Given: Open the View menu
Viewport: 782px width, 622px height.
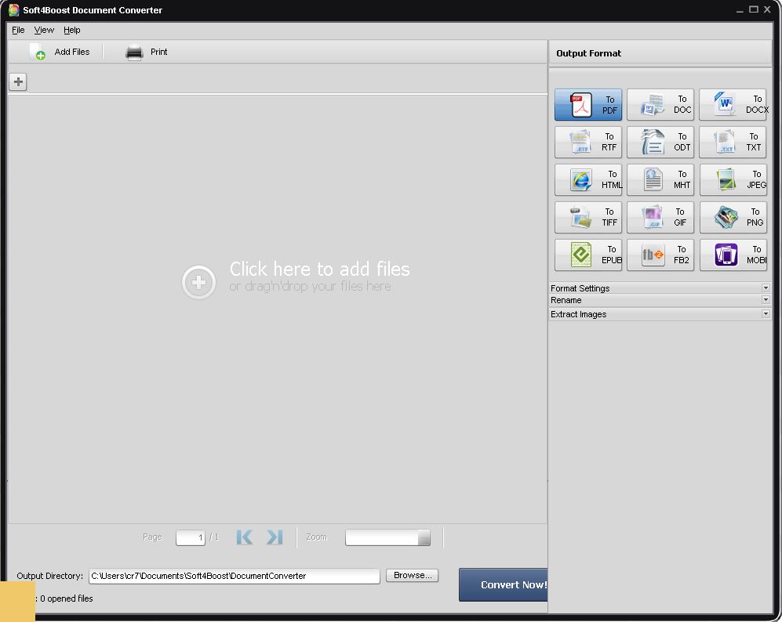Looking at the screenshot, I should pos(43,30).
